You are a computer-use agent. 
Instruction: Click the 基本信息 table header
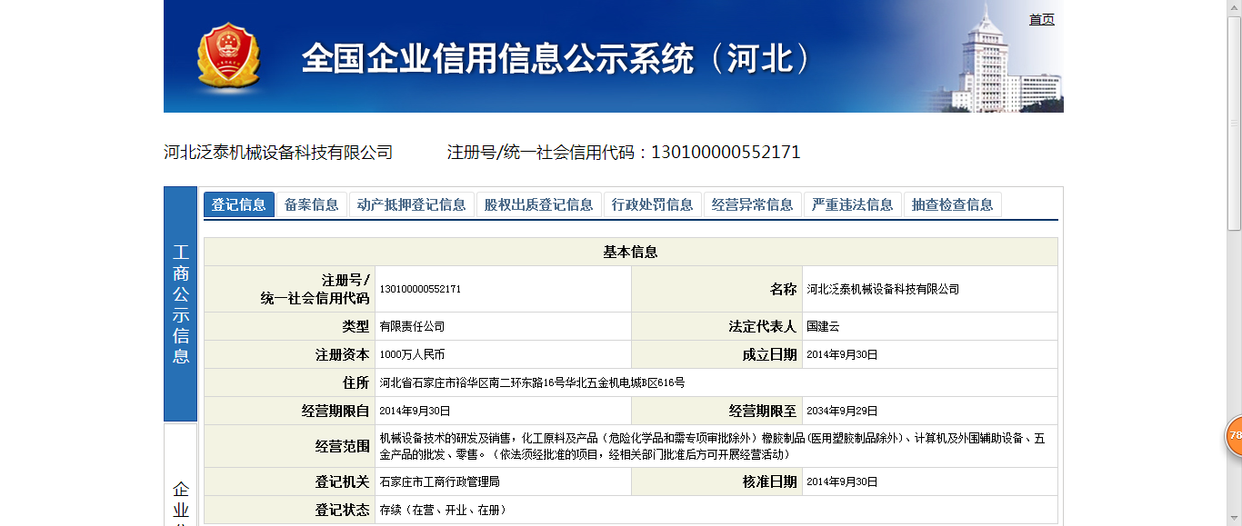[x=633, y=252]
